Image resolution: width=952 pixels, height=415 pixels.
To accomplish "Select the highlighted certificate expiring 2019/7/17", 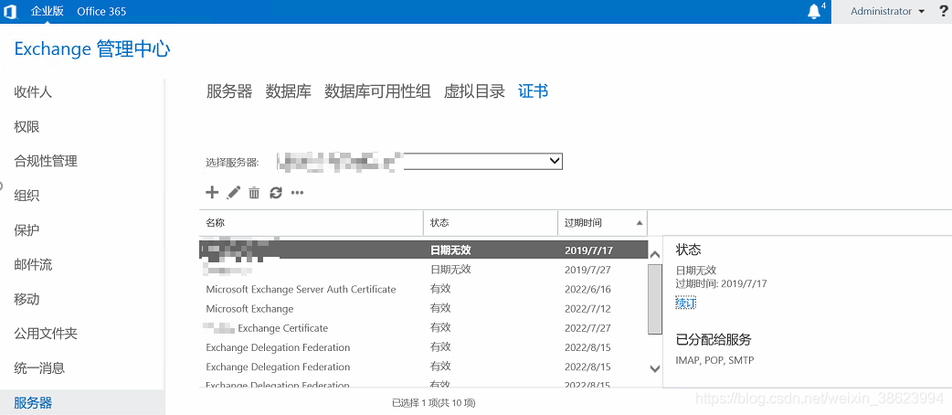I will point(423,250).
